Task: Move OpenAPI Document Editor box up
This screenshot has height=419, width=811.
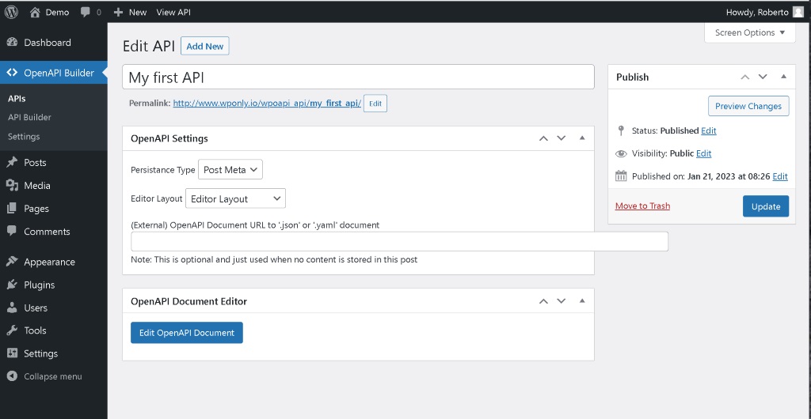Action: 543,301
